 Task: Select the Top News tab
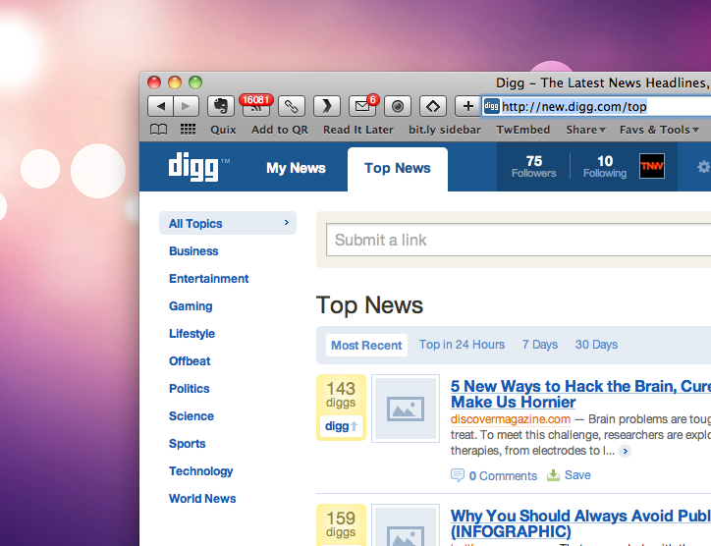click(x=398, y=169)
